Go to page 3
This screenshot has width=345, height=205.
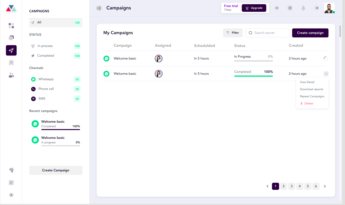coord(292,186)
